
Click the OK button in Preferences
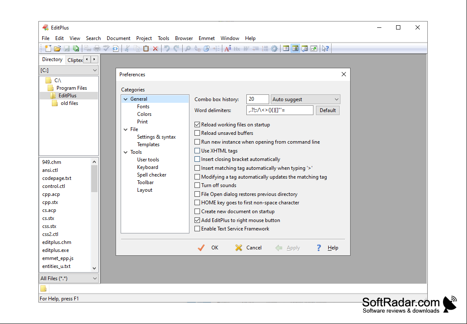tap(208, 248)
